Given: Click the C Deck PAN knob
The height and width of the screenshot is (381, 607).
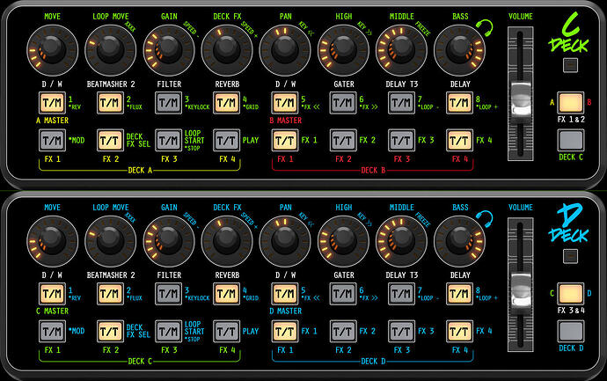Looking at the screenshot, I should [285, 50].
